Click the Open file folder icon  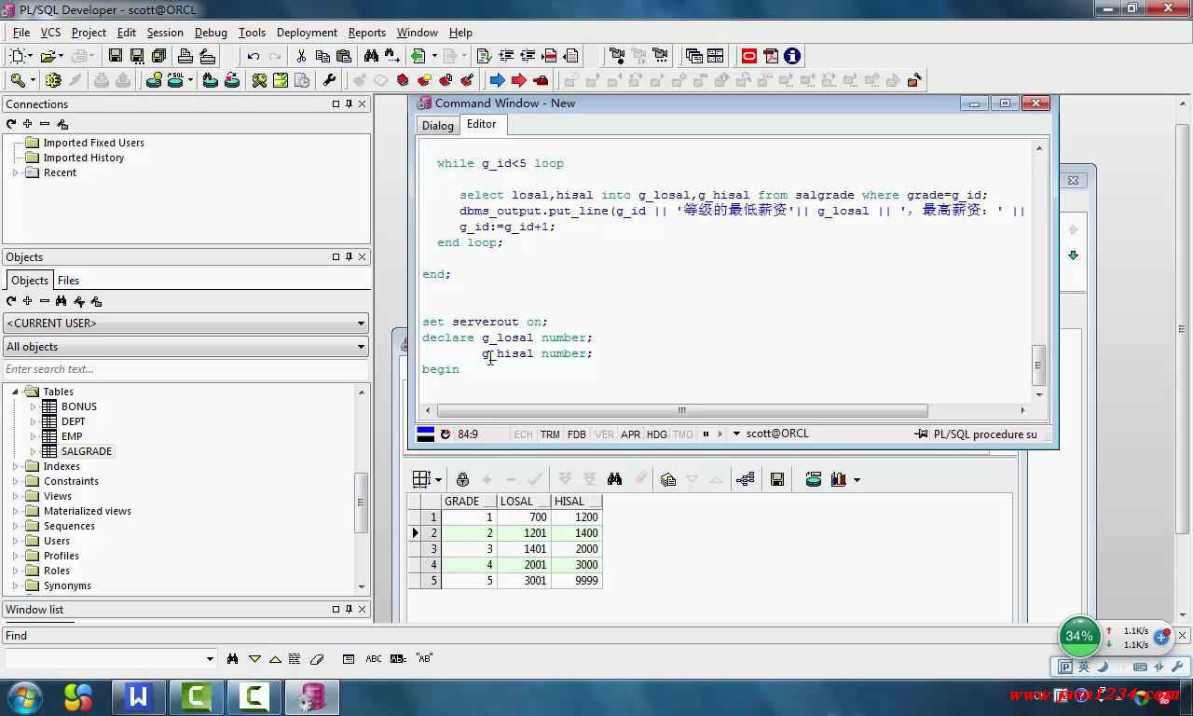48,56
